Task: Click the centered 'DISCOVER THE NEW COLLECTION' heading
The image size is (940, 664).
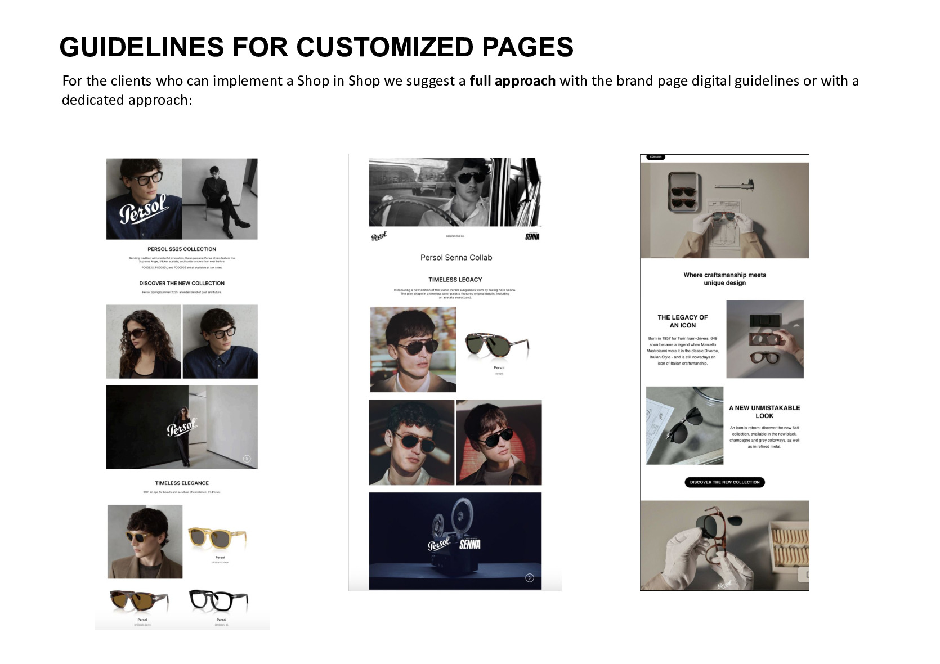Action: 182,284
